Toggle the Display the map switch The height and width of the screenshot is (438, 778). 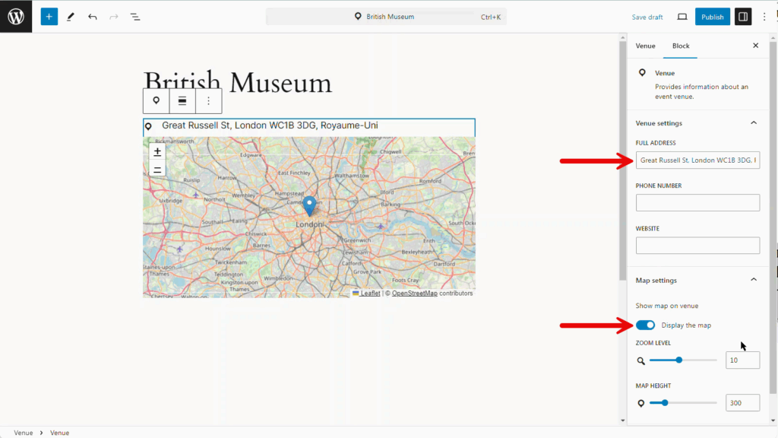[x=646, y=325]
